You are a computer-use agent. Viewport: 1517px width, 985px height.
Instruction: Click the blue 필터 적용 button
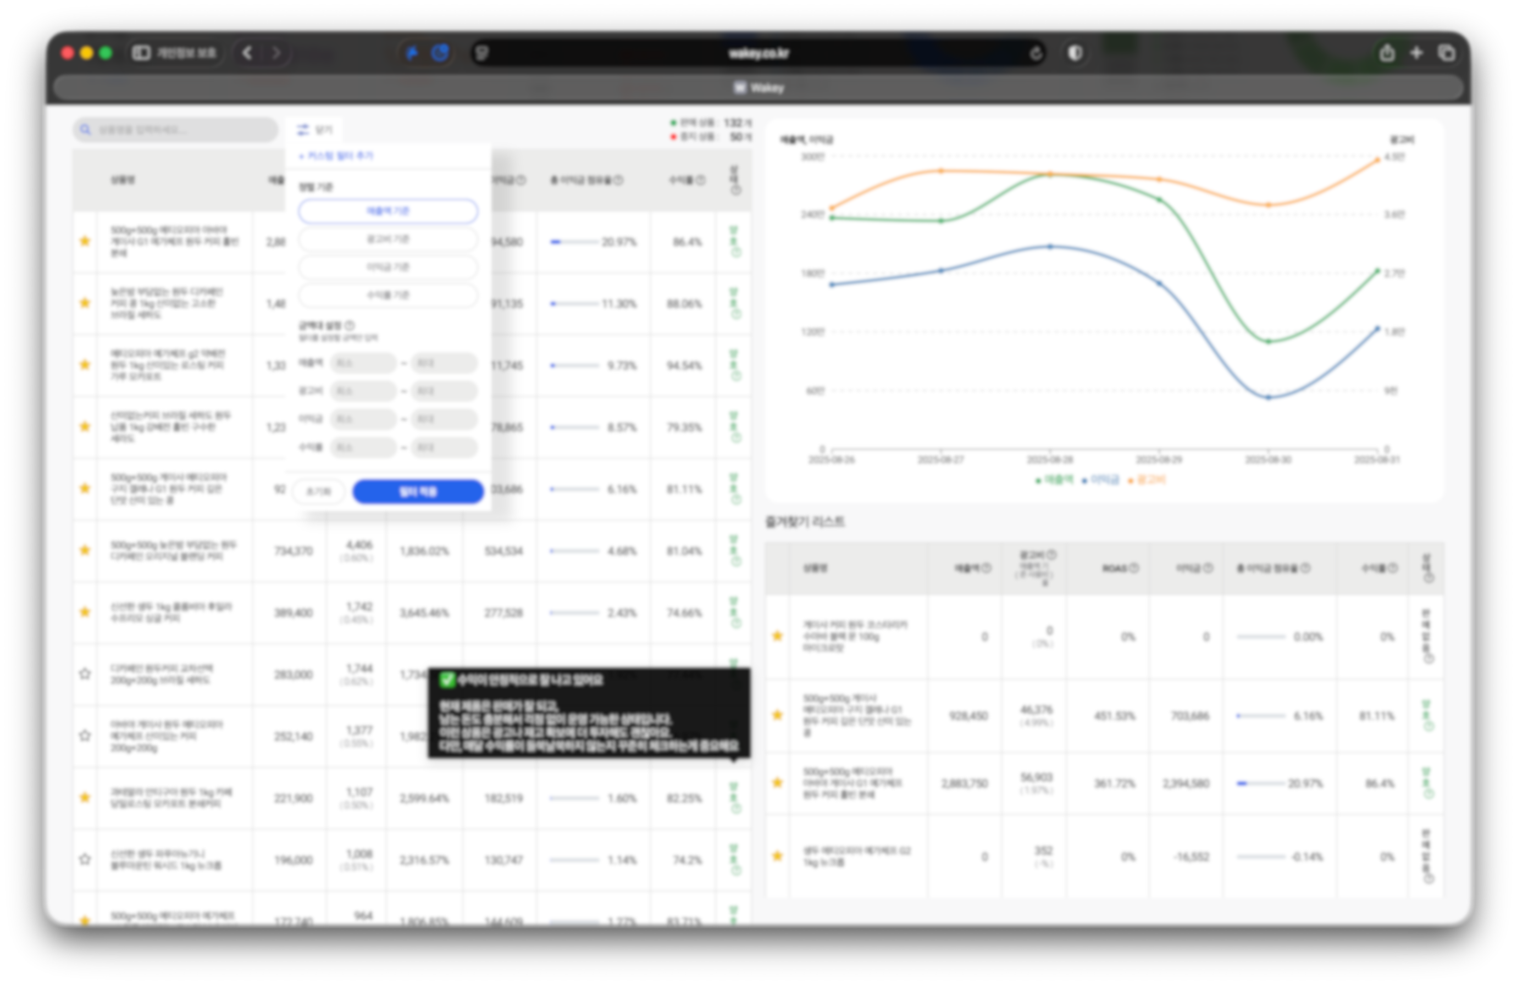[418, 491]
